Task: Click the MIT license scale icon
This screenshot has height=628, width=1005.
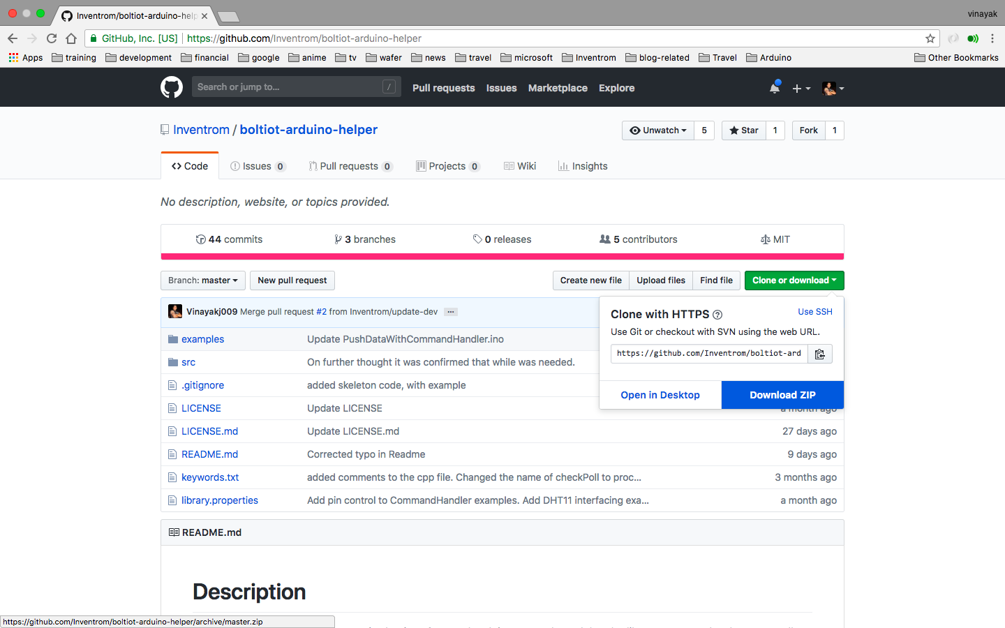Action: pyautogui.click(x=766, y=239)
